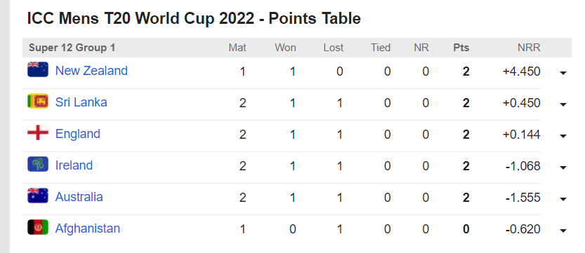
Task: Click the Pts column header
Action: (x=461, y=48)
